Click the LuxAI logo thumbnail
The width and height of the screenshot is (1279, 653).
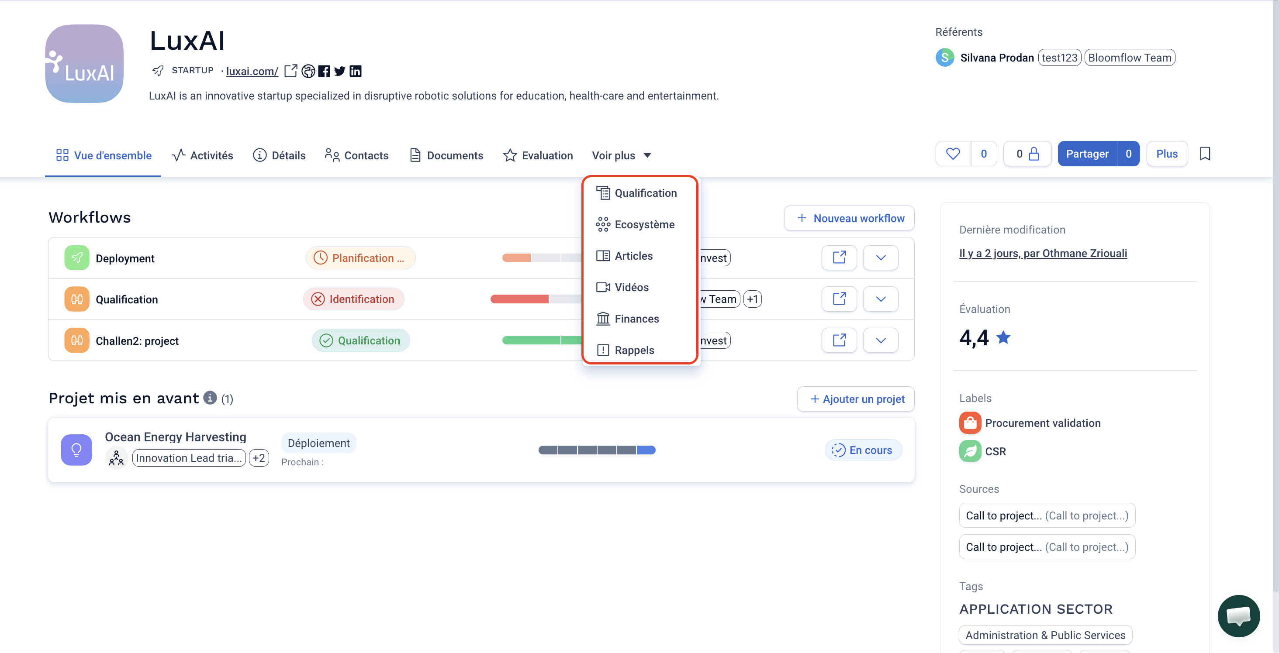(84, 64)
